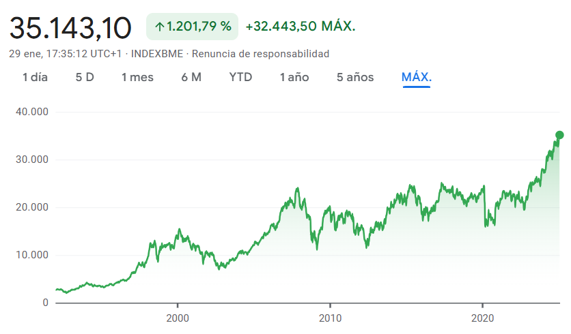Switch to the 5 años range tab

tap(355, 77)
